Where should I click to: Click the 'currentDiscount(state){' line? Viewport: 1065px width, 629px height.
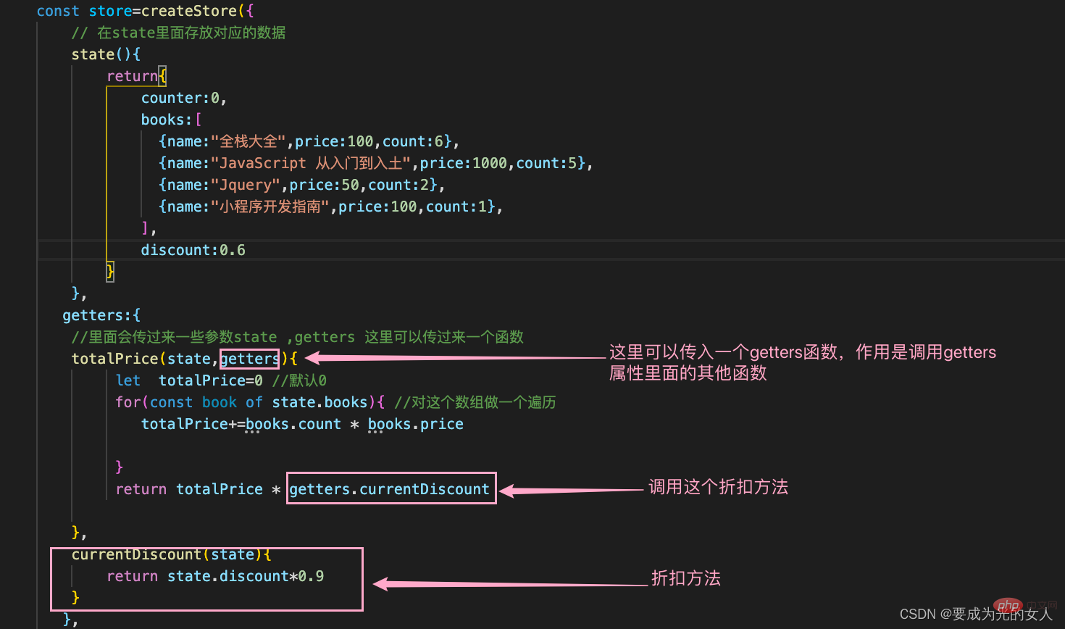172,554
